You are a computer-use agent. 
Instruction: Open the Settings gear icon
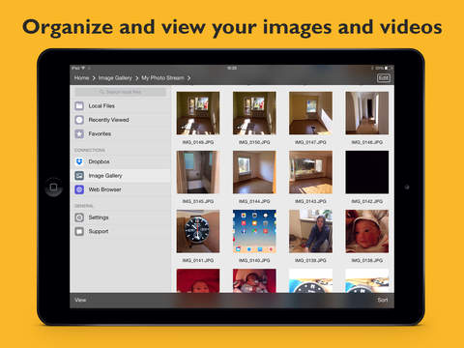tap(79, 217)
